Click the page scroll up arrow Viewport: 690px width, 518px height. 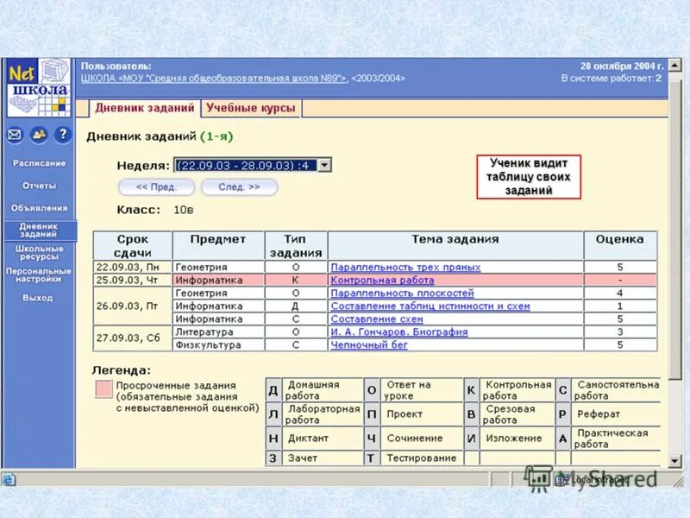(674, 66)
